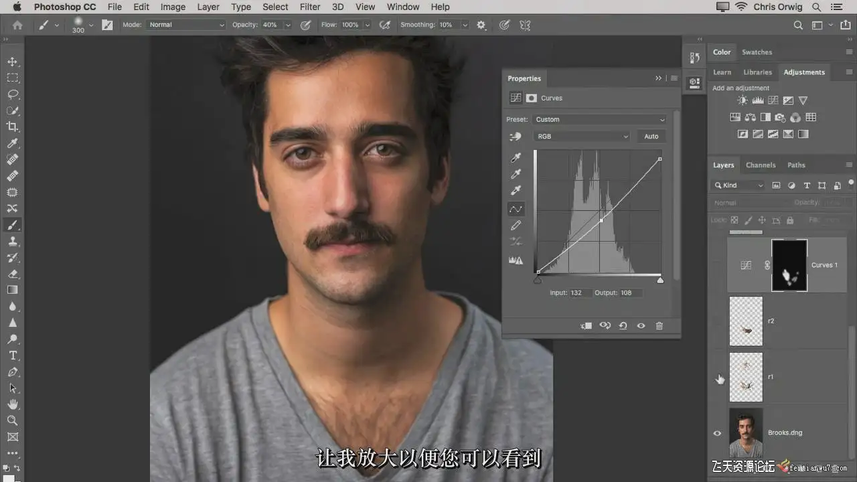This screenshot has height=482, width=857.
Task: Click the view previous state icon
Action: (605, 326)
